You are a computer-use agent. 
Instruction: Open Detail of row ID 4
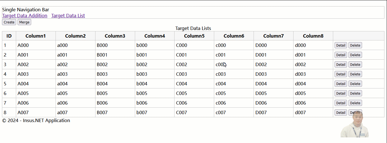(341, 74)
